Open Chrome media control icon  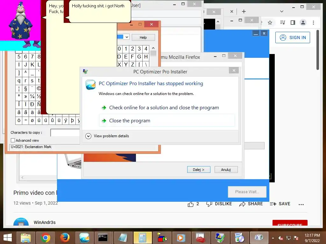[x=282, y=23]
